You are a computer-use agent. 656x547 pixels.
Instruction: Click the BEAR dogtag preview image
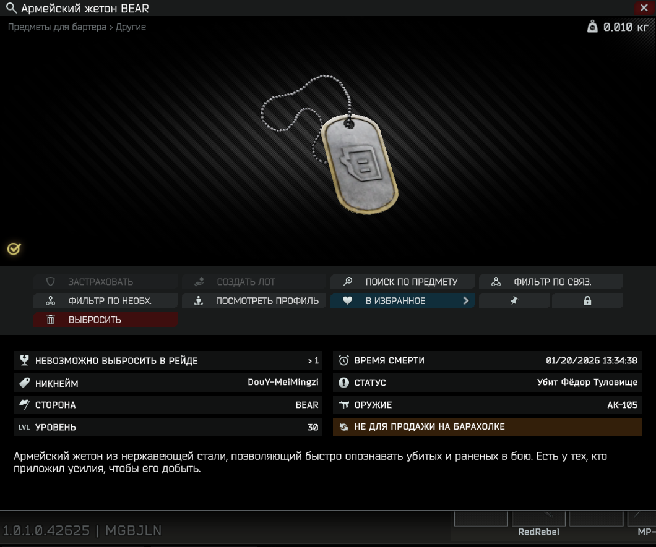pyautogui.click(x=329, y=144)
